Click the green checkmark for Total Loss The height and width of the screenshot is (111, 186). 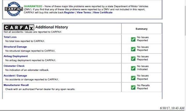[x=133, y=39]
